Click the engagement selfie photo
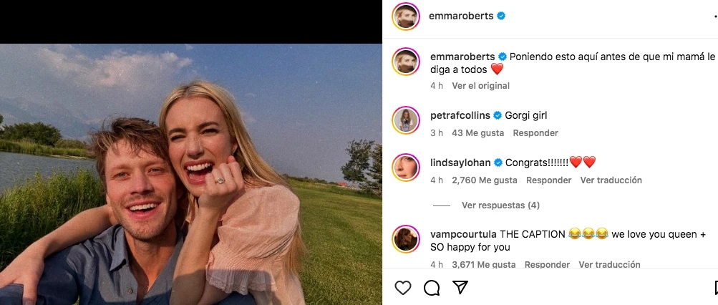 click(x=191, y=174)
